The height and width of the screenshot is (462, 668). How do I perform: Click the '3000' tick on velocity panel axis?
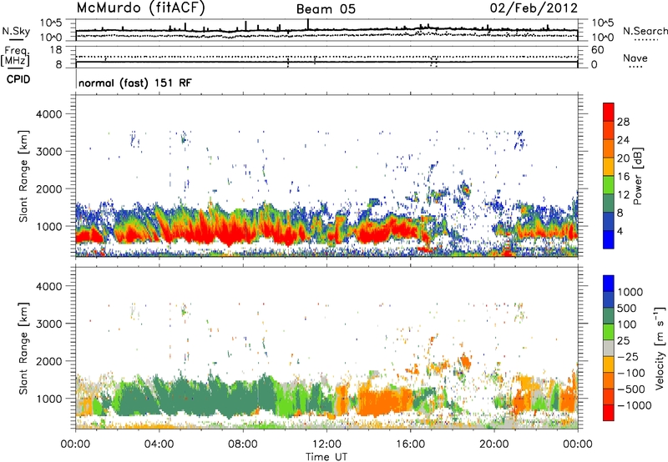[x=48, y=324]
